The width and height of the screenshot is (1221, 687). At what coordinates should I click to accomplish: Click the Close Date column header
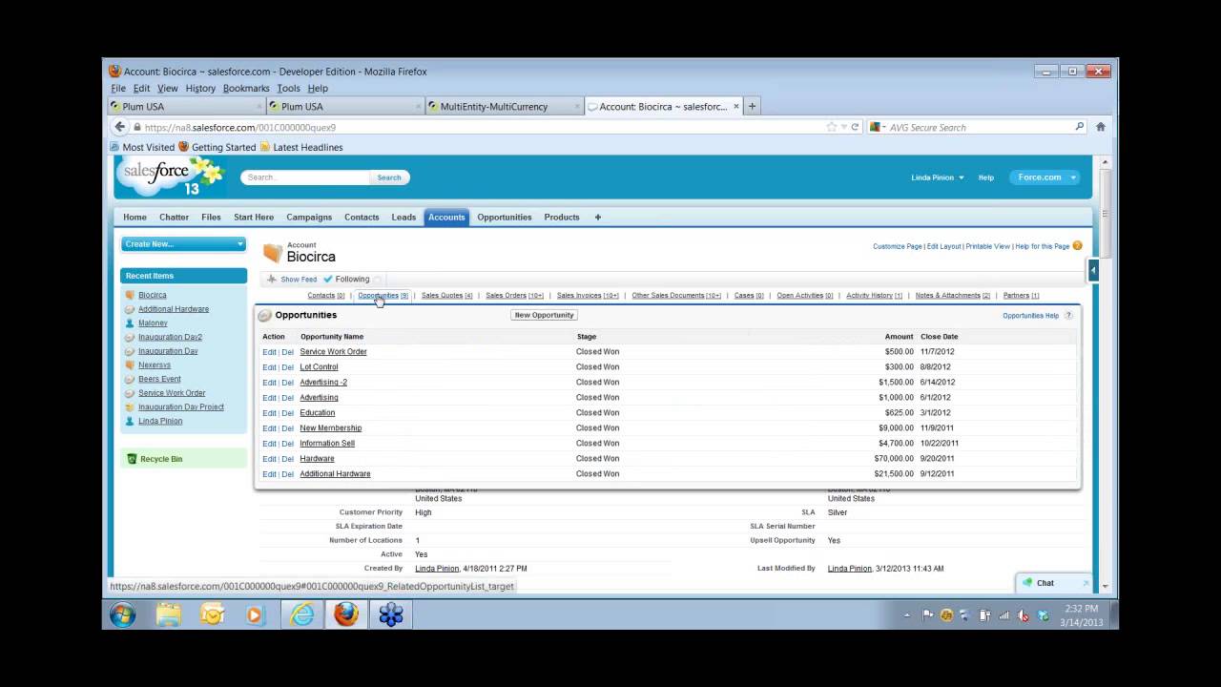(x=940, y=337)
